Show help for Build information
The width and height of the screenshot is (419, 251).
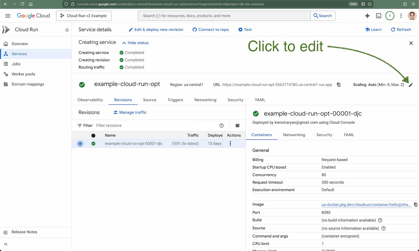380,220
